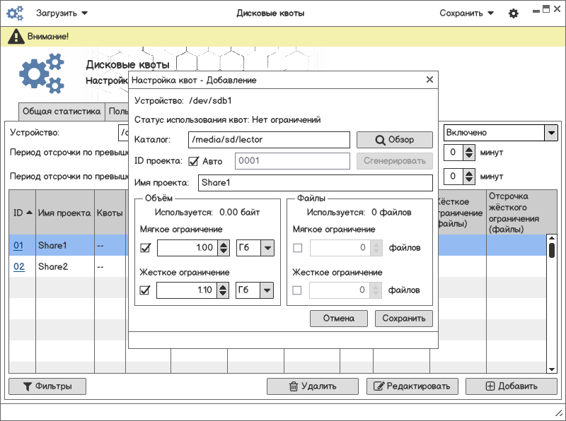Expand the Включено dropdown

click(550, 133)
